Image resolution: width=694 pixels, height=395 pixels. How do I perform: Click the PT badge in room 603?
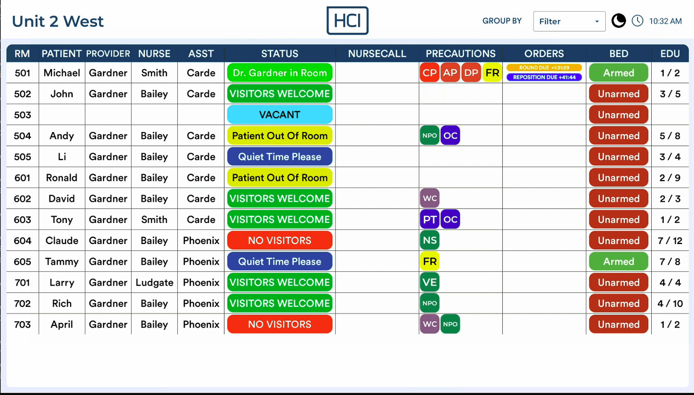pos(429,219)
